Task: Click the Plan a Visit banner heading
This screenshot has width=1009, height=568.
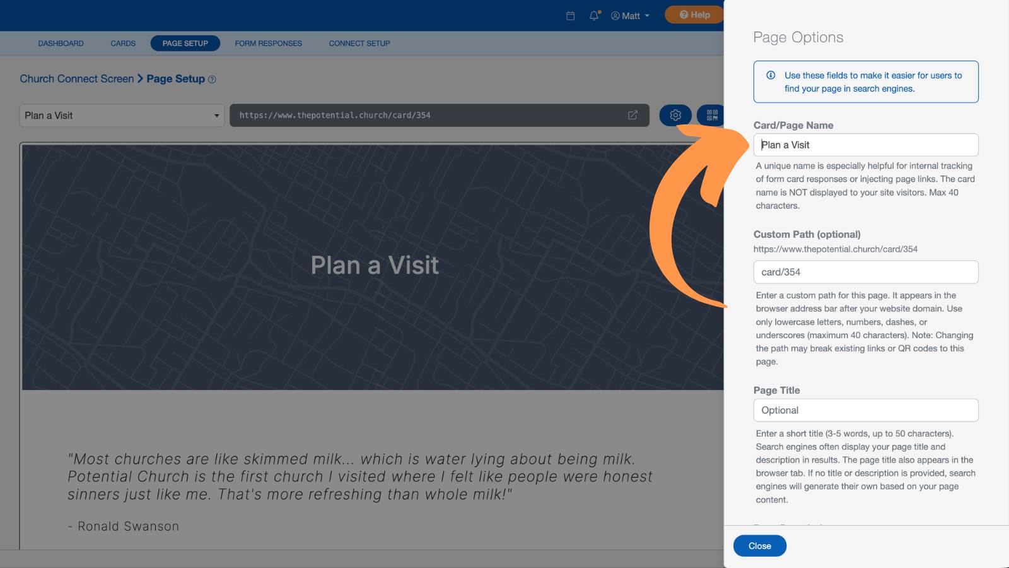Action: click(x=375, y=265)
